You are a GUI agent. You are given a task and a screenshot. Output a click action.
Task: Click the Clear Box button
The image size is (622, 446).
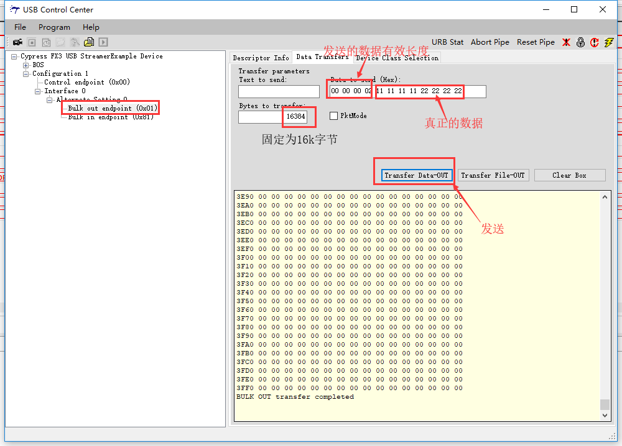(570, 175)
